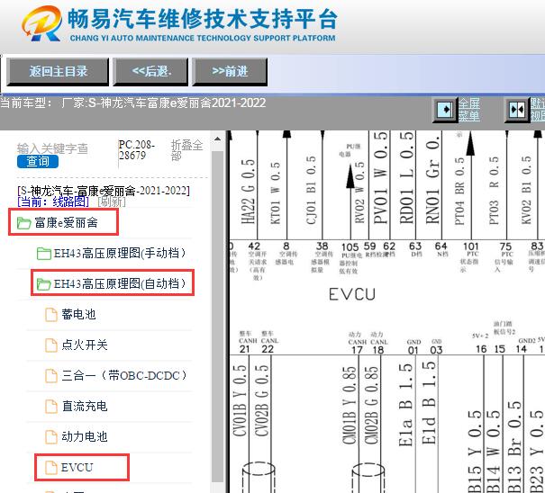Viewport: 545px width, 493px height.
Task: Click wire label PV01 W 0.5
Action: click(380, 178)
